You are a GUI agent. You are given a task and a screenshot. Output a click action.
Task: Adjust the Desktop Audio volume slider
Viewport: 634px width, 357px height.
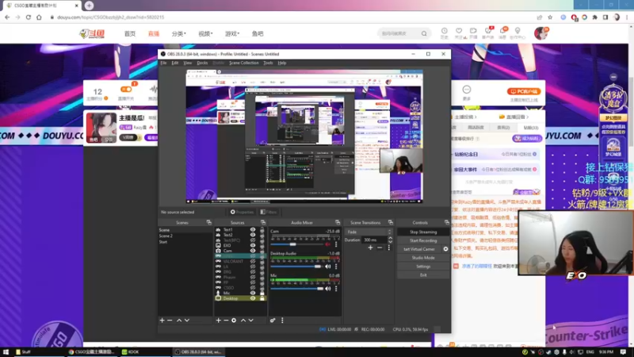318,267
